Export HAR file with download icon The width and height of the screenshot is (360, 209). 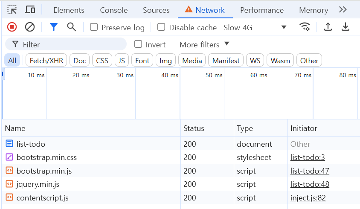click(x=345, y=27)
